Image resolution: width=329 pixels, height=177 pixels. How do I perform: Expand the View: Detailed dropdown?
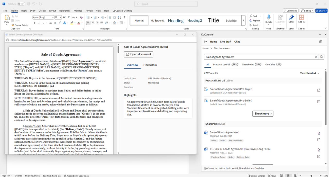310,73
